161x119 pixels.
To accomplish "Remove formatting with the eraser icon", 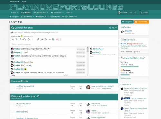I will pos(13,39).
